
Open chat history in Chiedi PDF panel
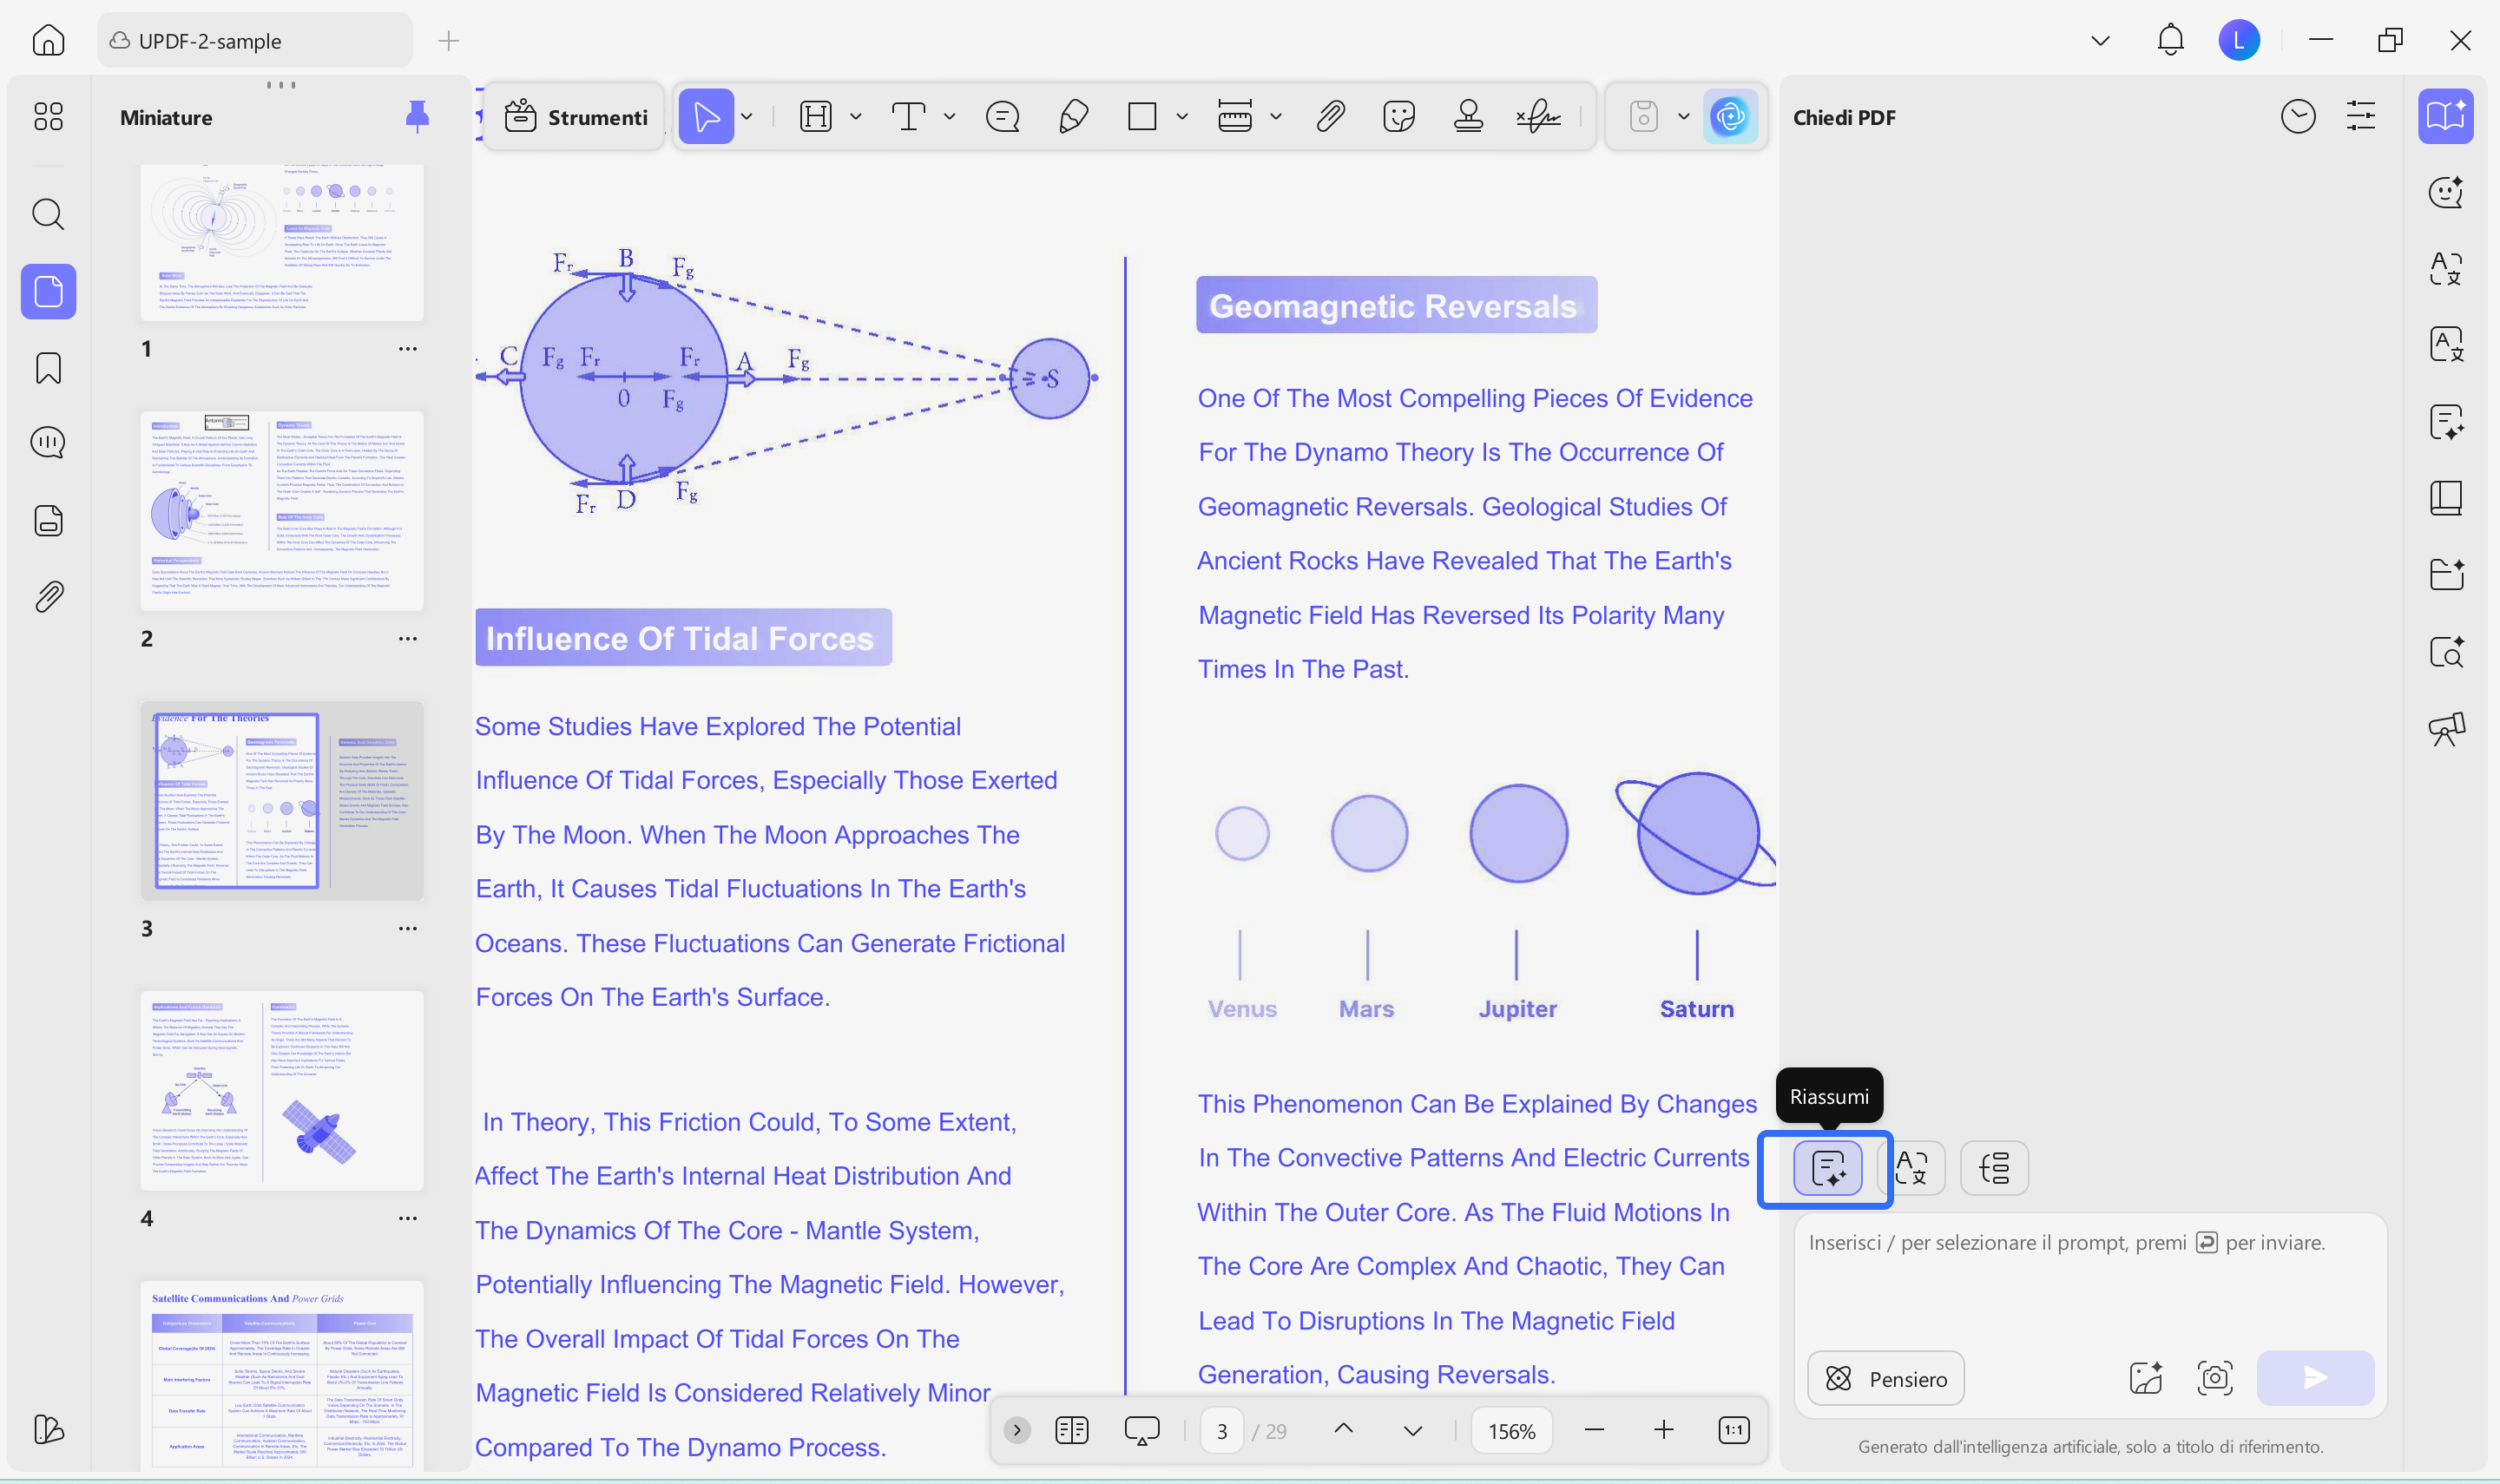coord(2298,117)
